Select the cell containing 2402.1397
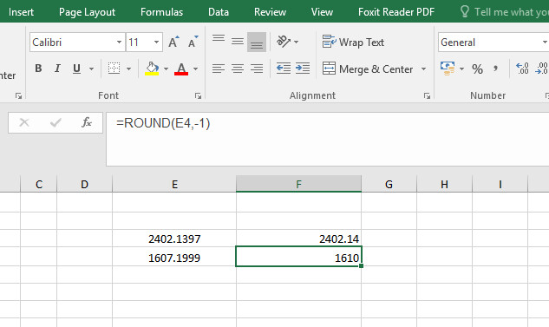The image size is (549, 327). click(174, 239)
